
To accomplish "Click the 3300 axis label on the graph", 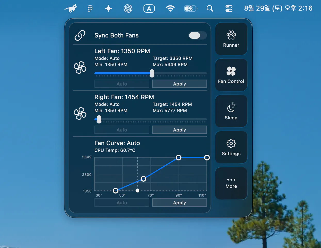I will [87, 175].
